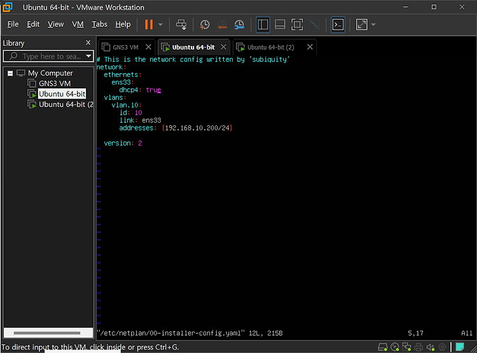Open the Edit menu
This screenshot has height=353, width=477.
pos(33,24)
